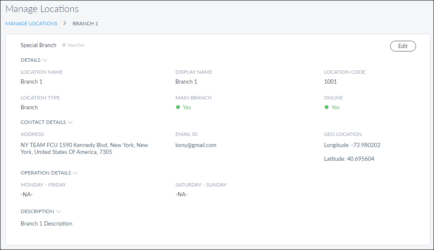Collapse the Operation Details section chevron
This screenshot has height=250, width=434.
[x=75, y=173]
